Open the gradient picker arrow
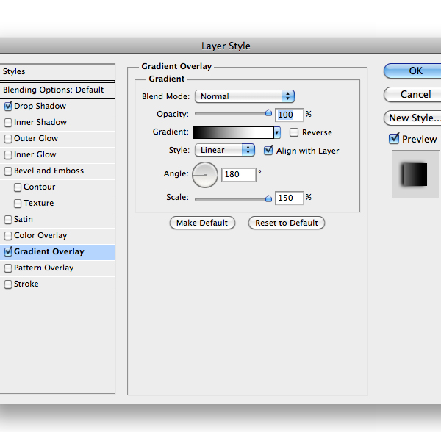 (x=277, y=132)
